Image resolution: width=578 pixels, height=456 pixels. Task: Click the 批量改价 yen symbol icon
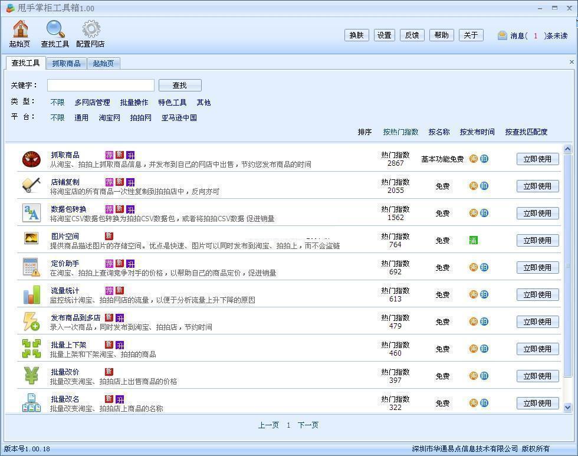31,376
